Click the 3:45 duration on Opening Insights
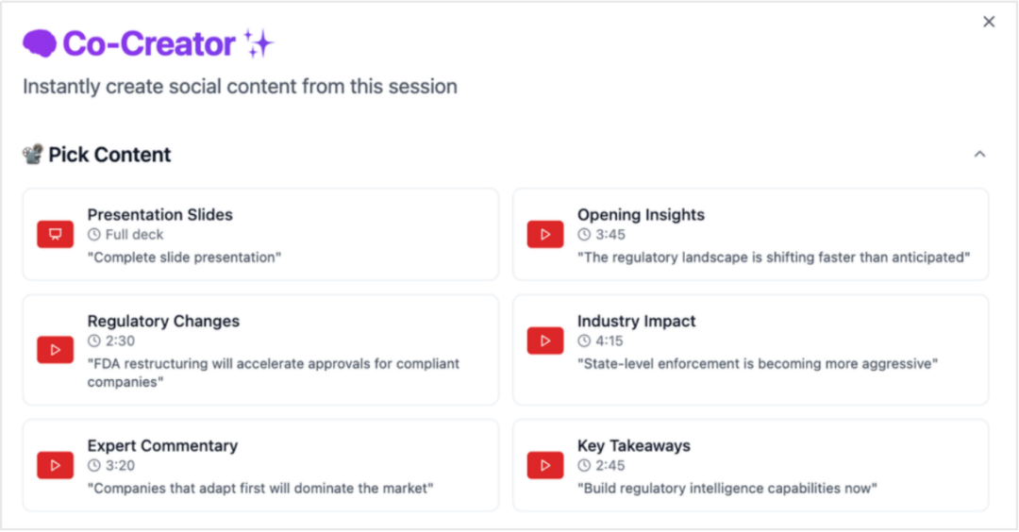1019x532 pixels. coord(610,235)
